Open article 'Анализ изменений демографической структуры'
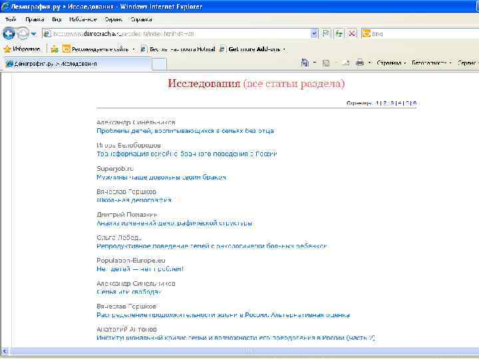The width and height of the screenshot is (479, 359). click(174, 223)
